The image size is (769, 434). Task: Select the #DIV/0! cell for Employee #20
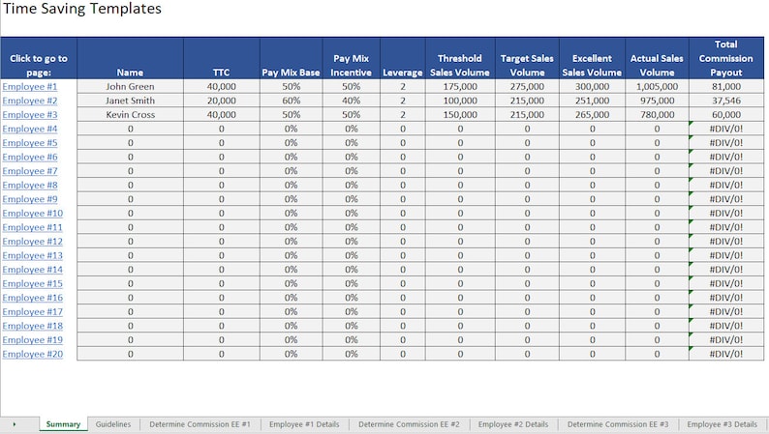click(726, 354)
